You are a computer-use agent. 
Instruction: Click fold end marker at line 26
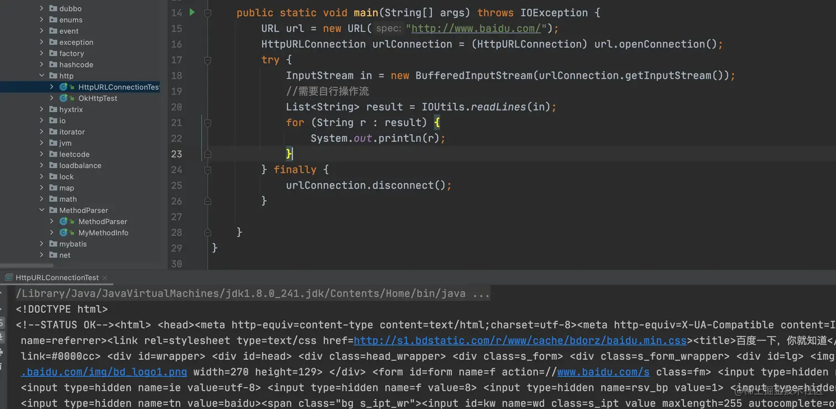tap(208, 201)
